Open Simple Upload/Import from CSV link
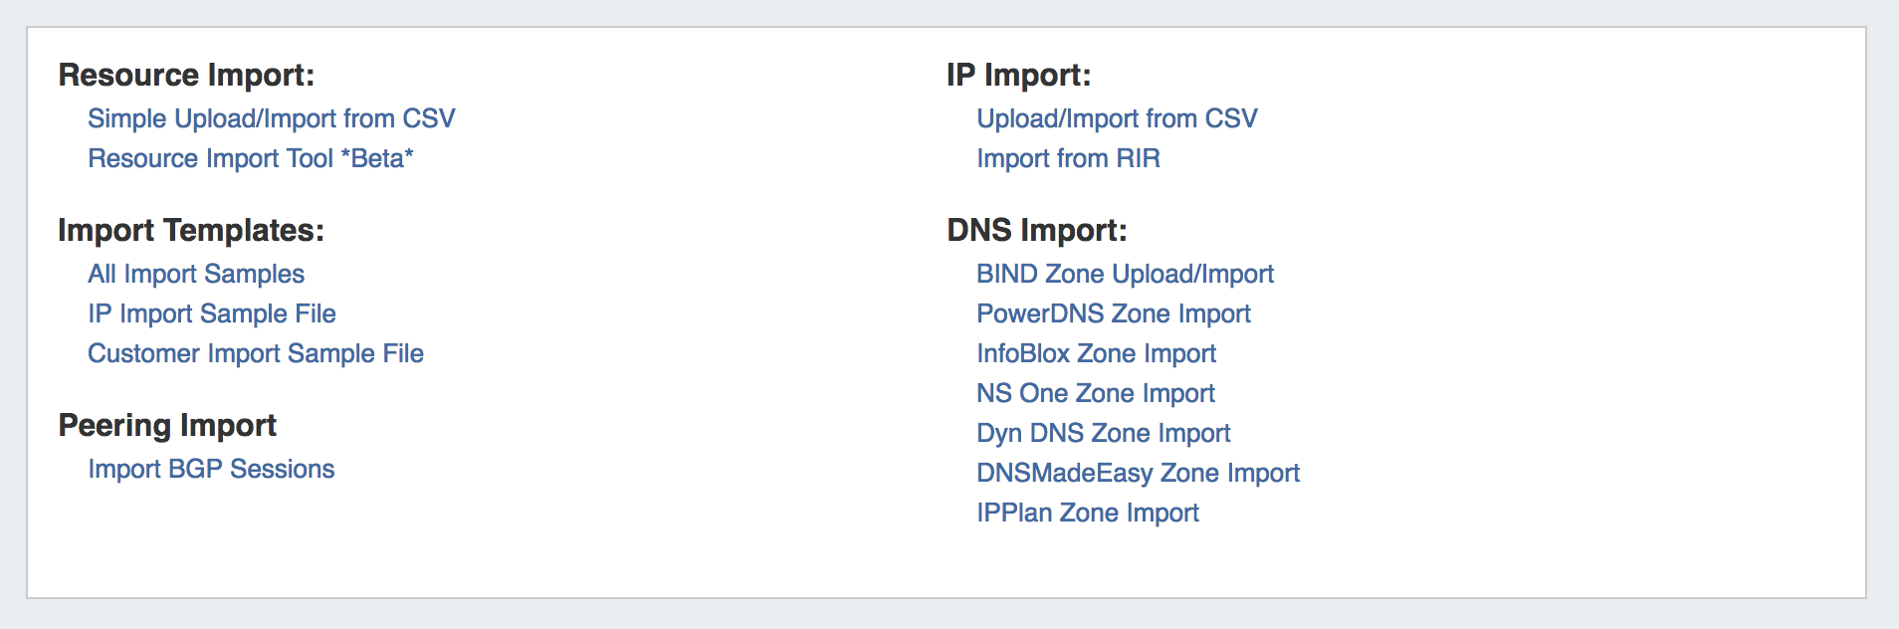Image resolution: width=1899 pixels, height=629 pixels. click(271, 118)
